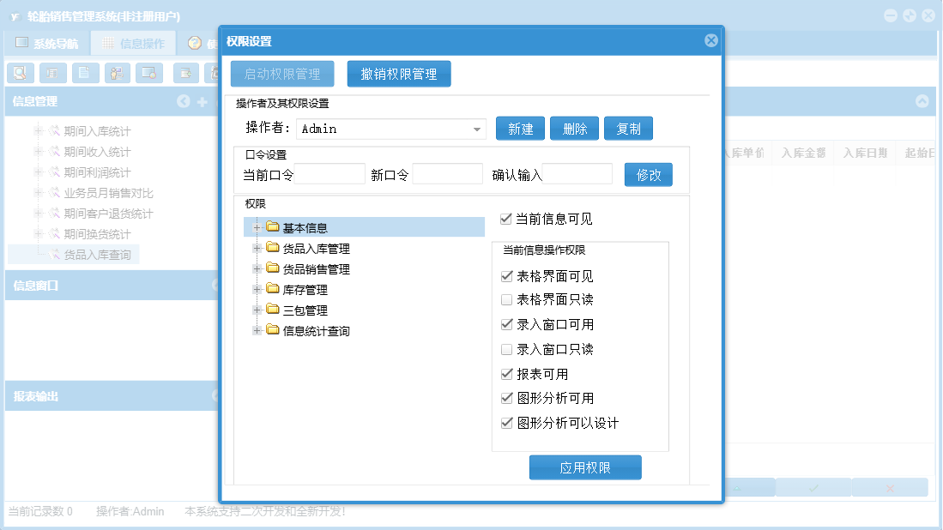Expand the 货品入库管理 tree node
This screenshot has width=943, height=530.
[257, 248]
